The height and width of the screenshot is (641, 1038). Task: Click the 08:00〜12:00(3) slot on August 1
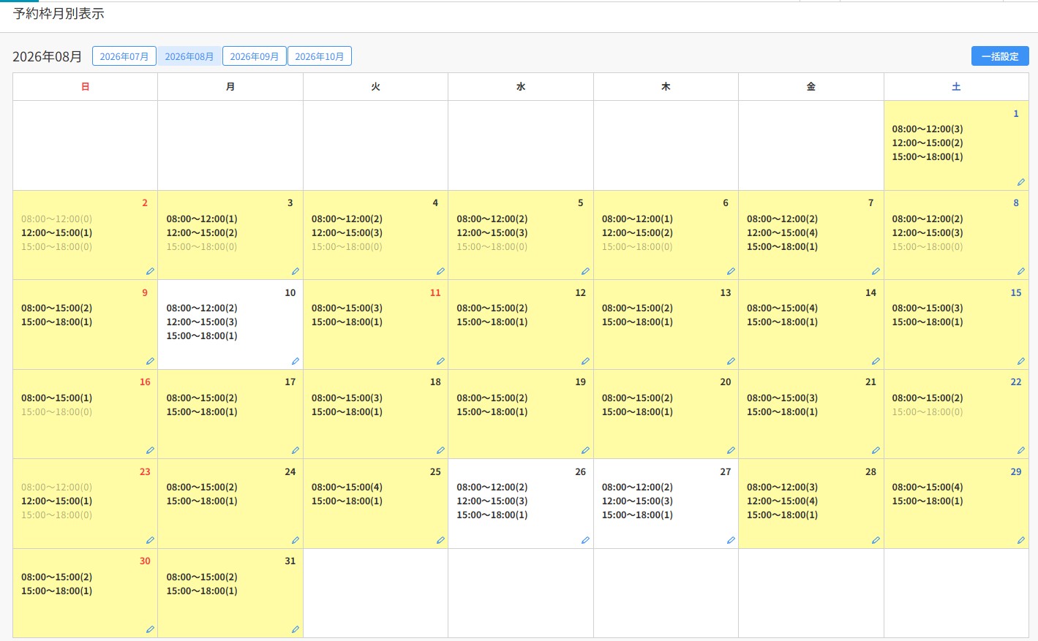[927, 129]
